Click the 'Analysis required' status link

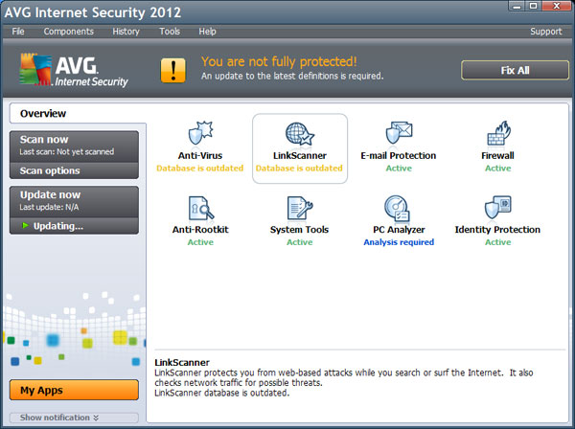399,242
